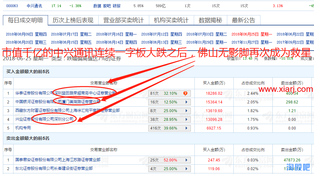The width and height of the screenshot is (314, 174).
Task: Select the 机构买卖统计 tab
Action: tap(171, 20)
